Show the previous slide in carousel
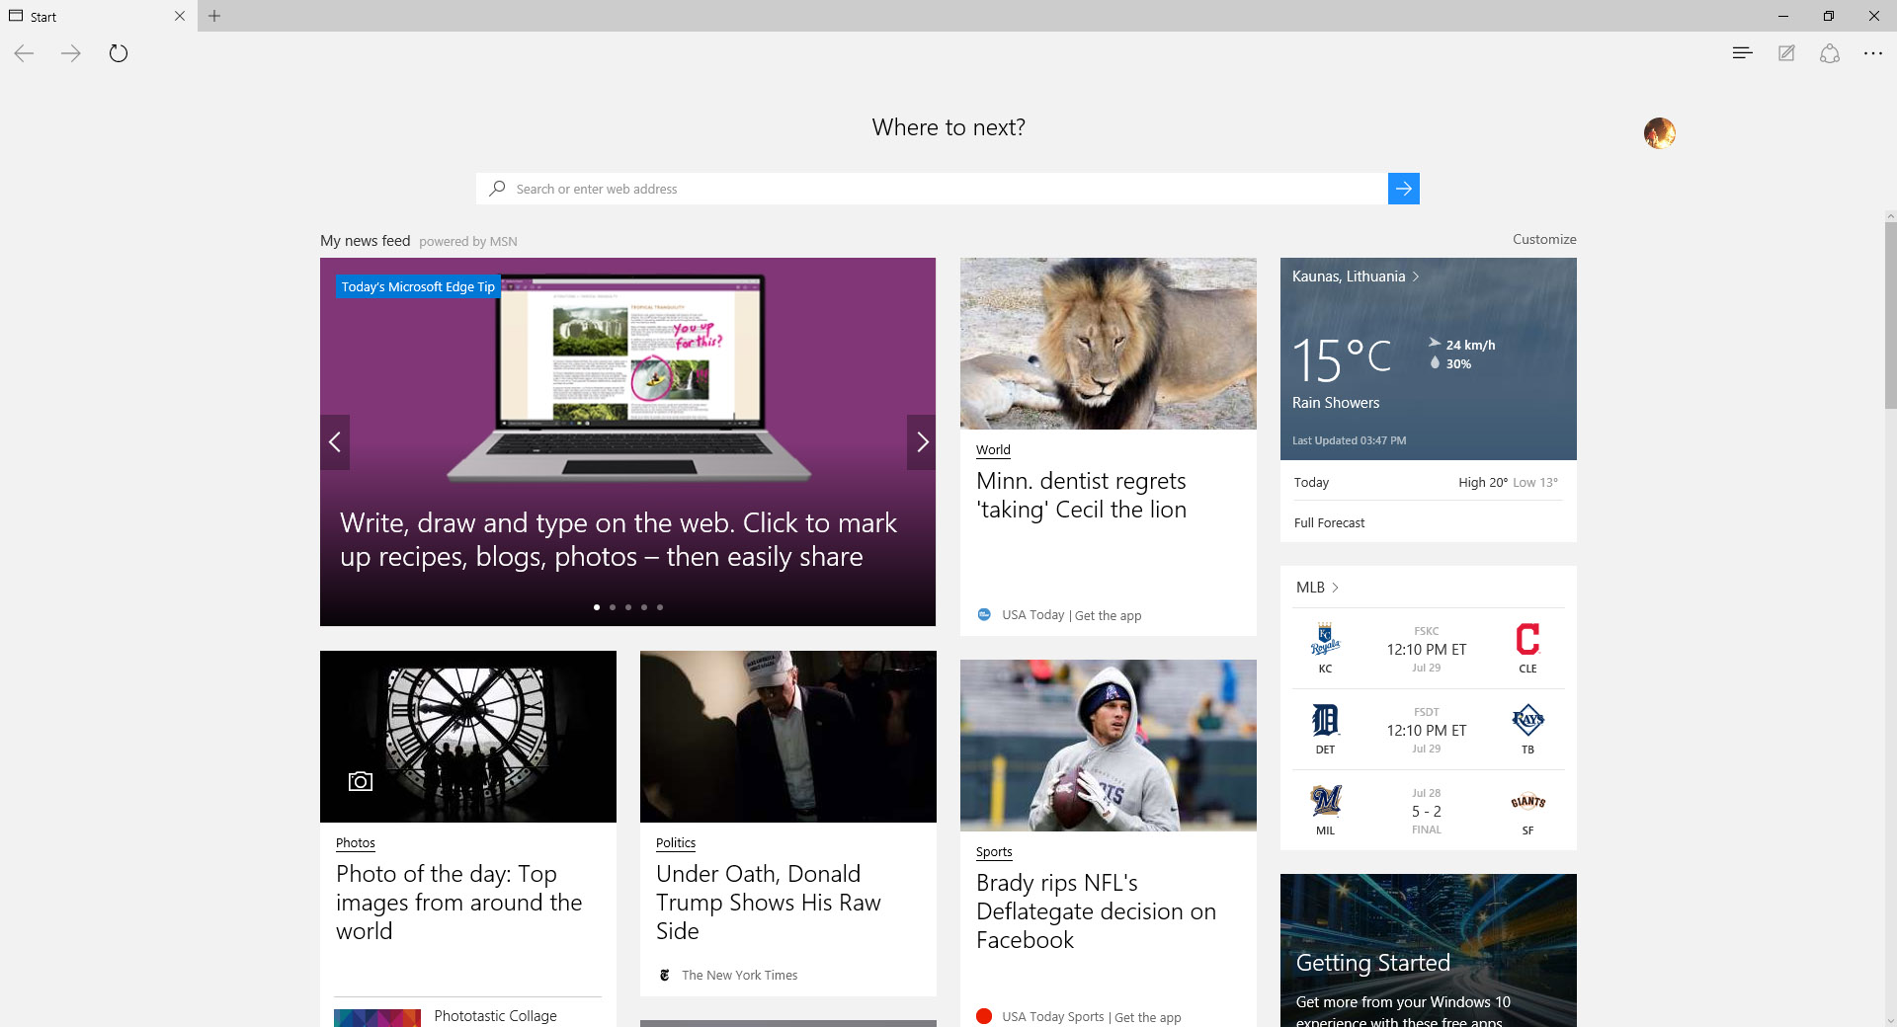The image size is (1897, 1027). (x=335, y=442)
